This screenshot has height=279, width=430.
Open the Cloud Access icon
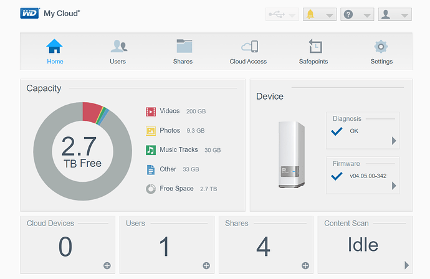[249, 46]
